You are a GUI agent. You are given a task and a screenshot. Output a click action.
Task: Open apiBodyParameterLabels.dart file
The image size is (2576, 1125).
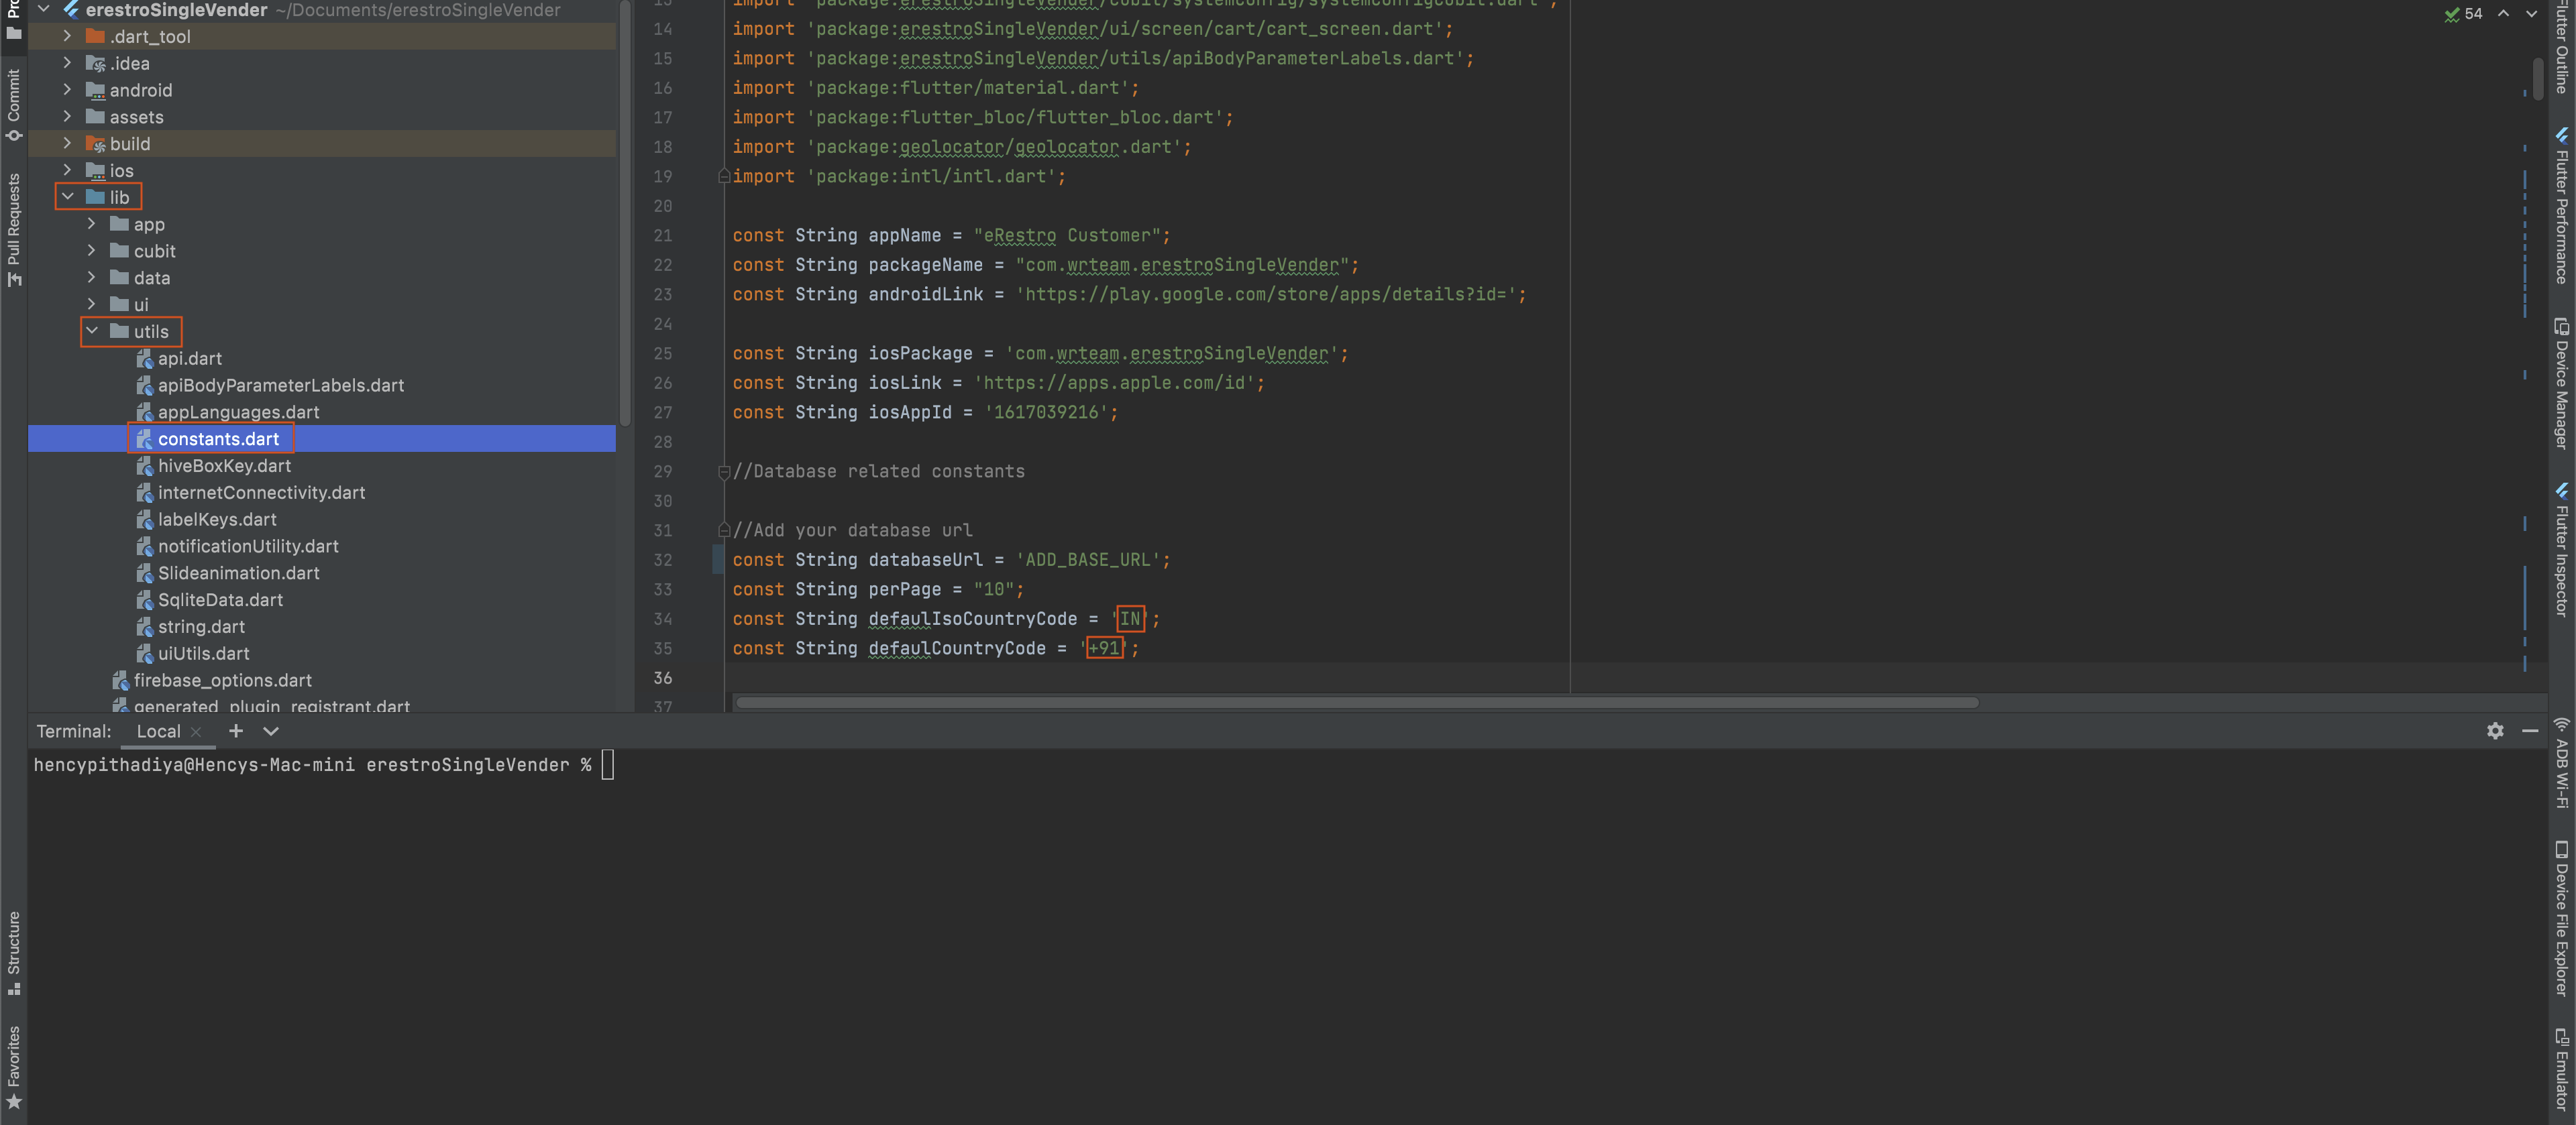point(281,385)
